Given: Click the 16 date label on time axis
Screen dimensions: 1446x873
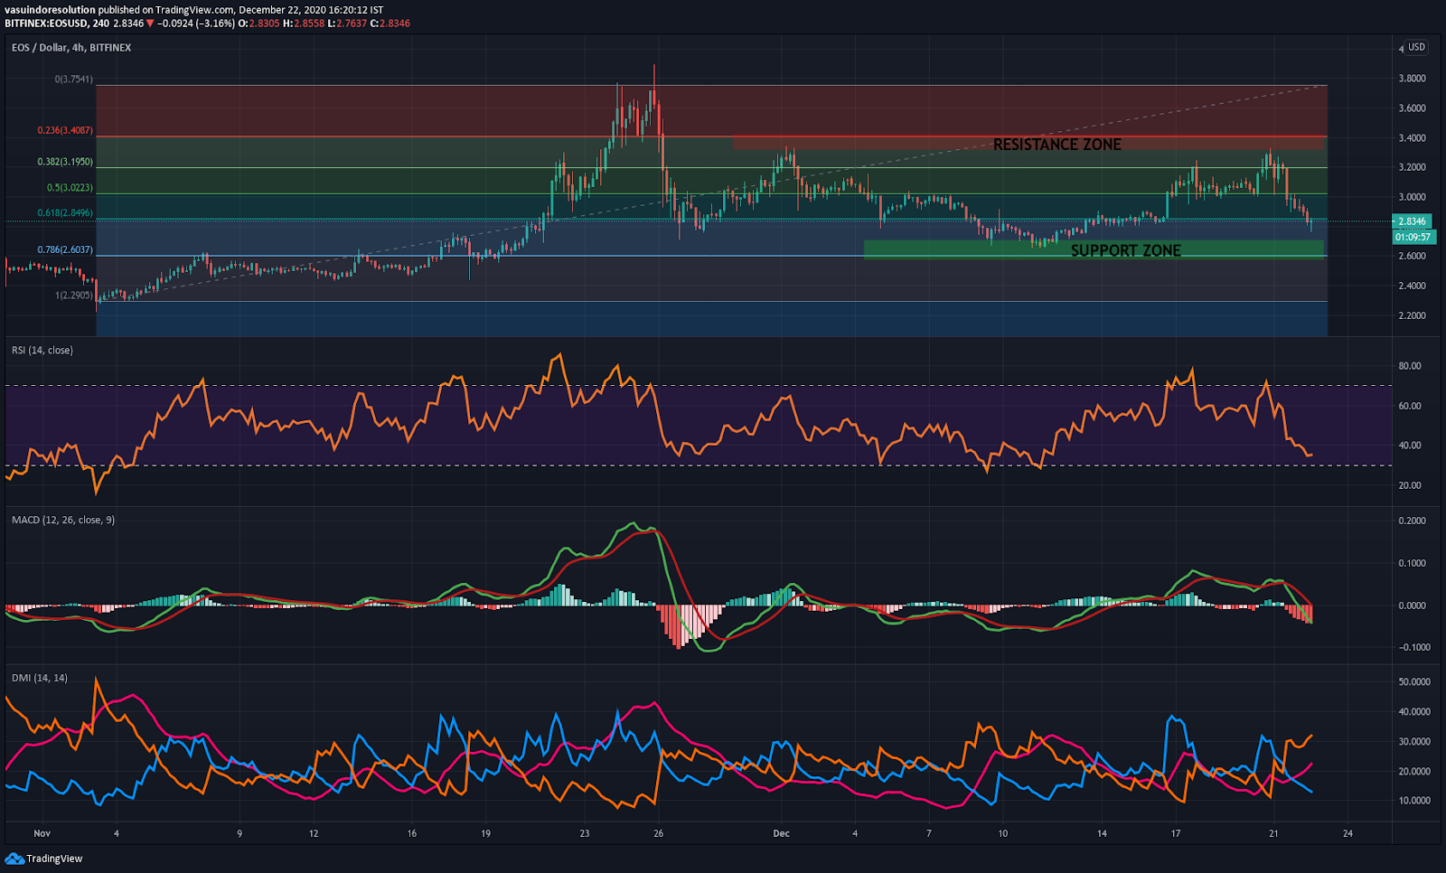Looking at the screenshot, I should coord(412,833).
